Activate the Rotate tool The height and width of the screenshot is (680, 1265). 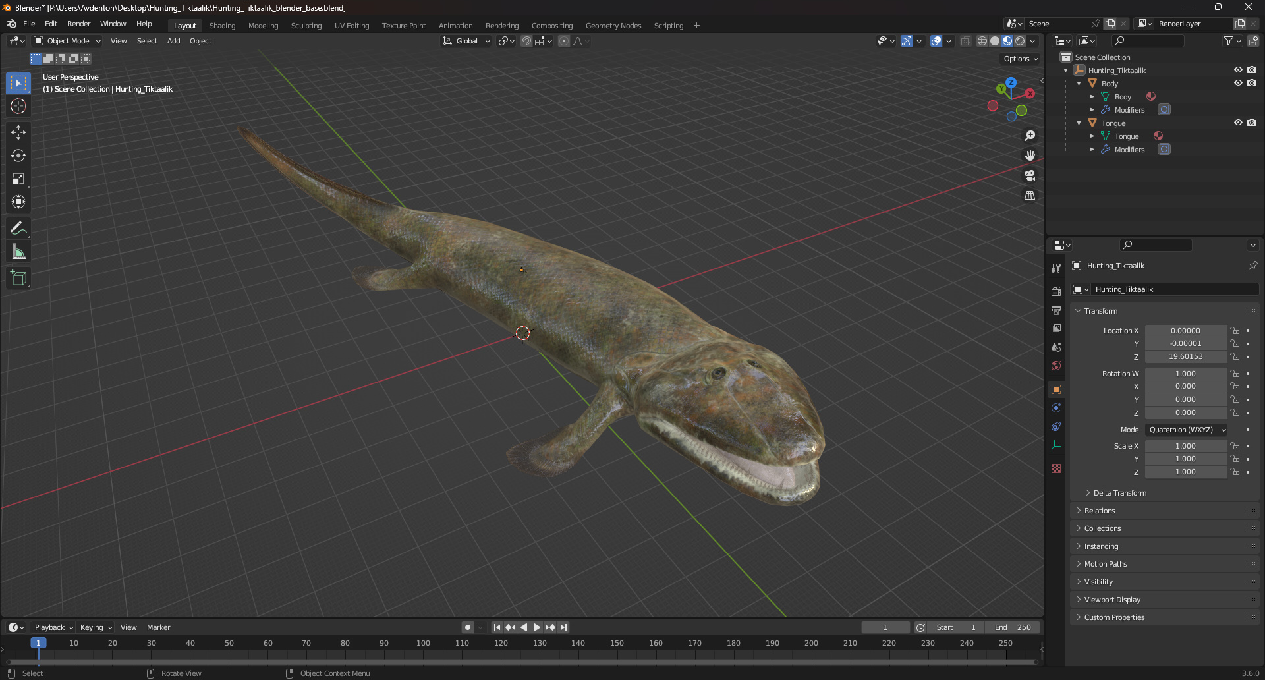point(18,156)
